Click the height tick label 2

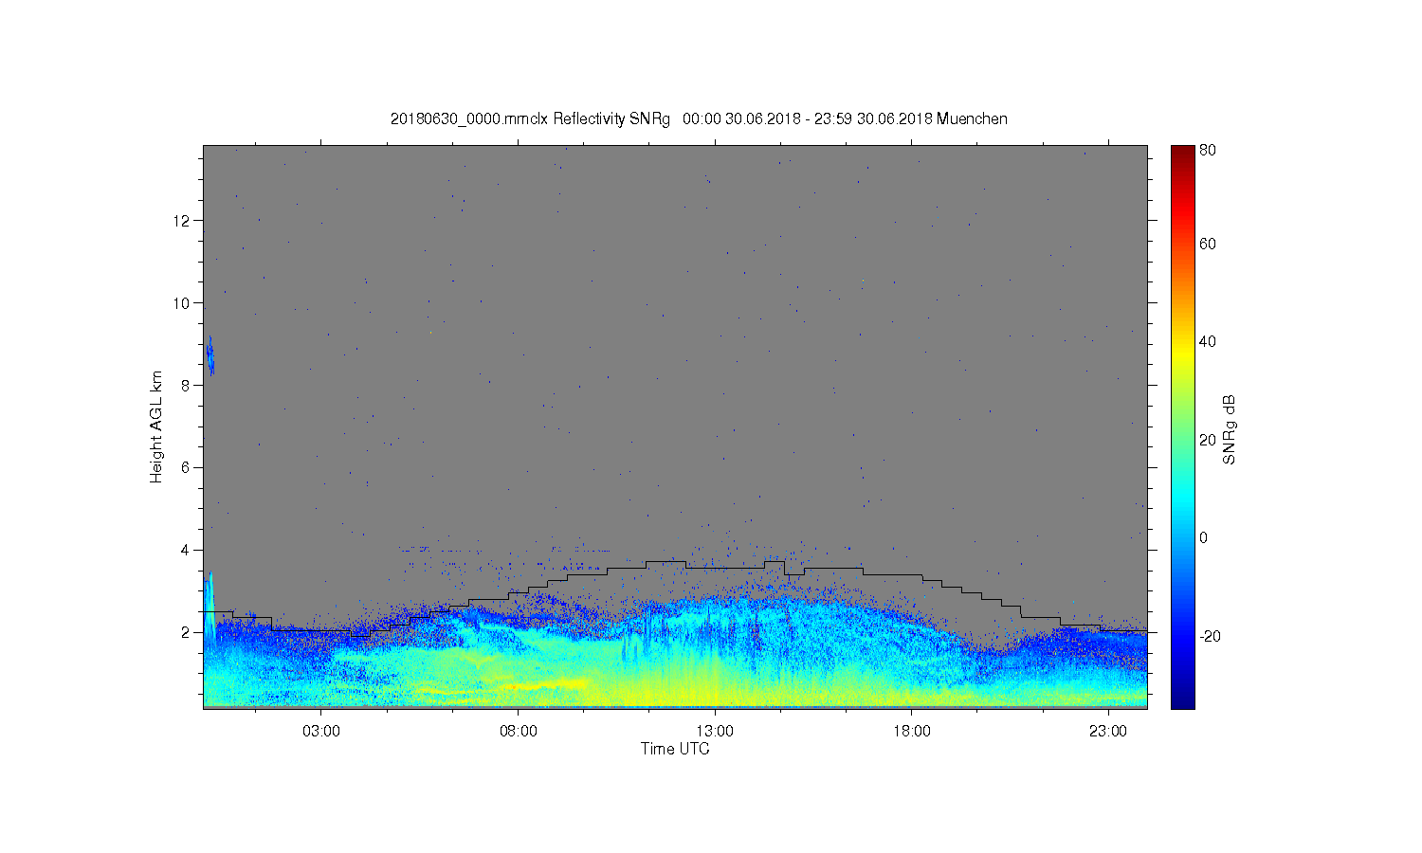[187, 632]
